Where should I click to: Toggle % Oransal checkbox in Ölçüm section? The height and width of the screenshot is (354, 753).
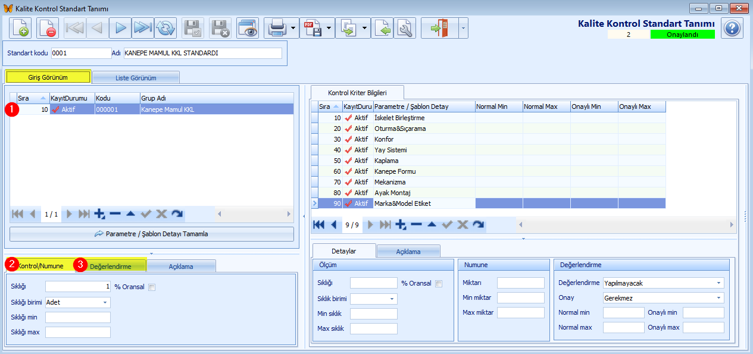pyautogui.click(x=439, y=283)
